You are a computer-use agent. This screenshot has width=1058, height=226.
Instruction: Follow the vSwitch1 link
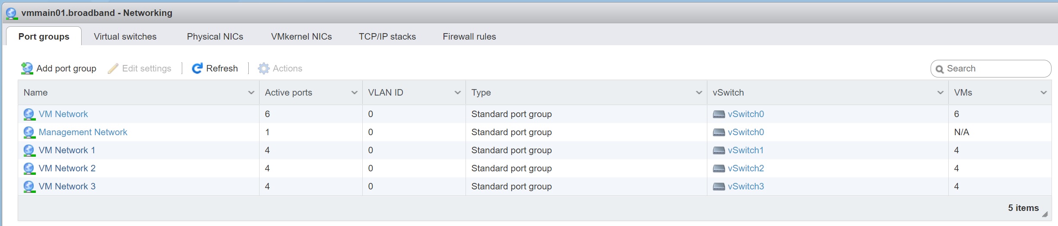(x=745, y=150)
